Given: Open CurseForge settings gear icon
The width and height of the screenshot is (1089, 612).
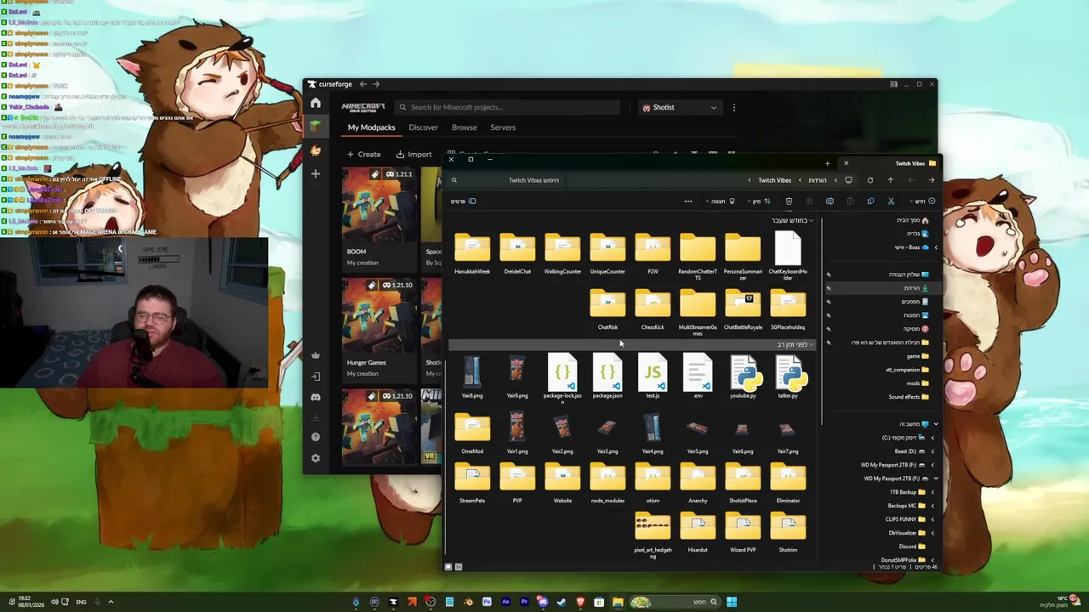Looking at the screenshot, I should 316,458.
